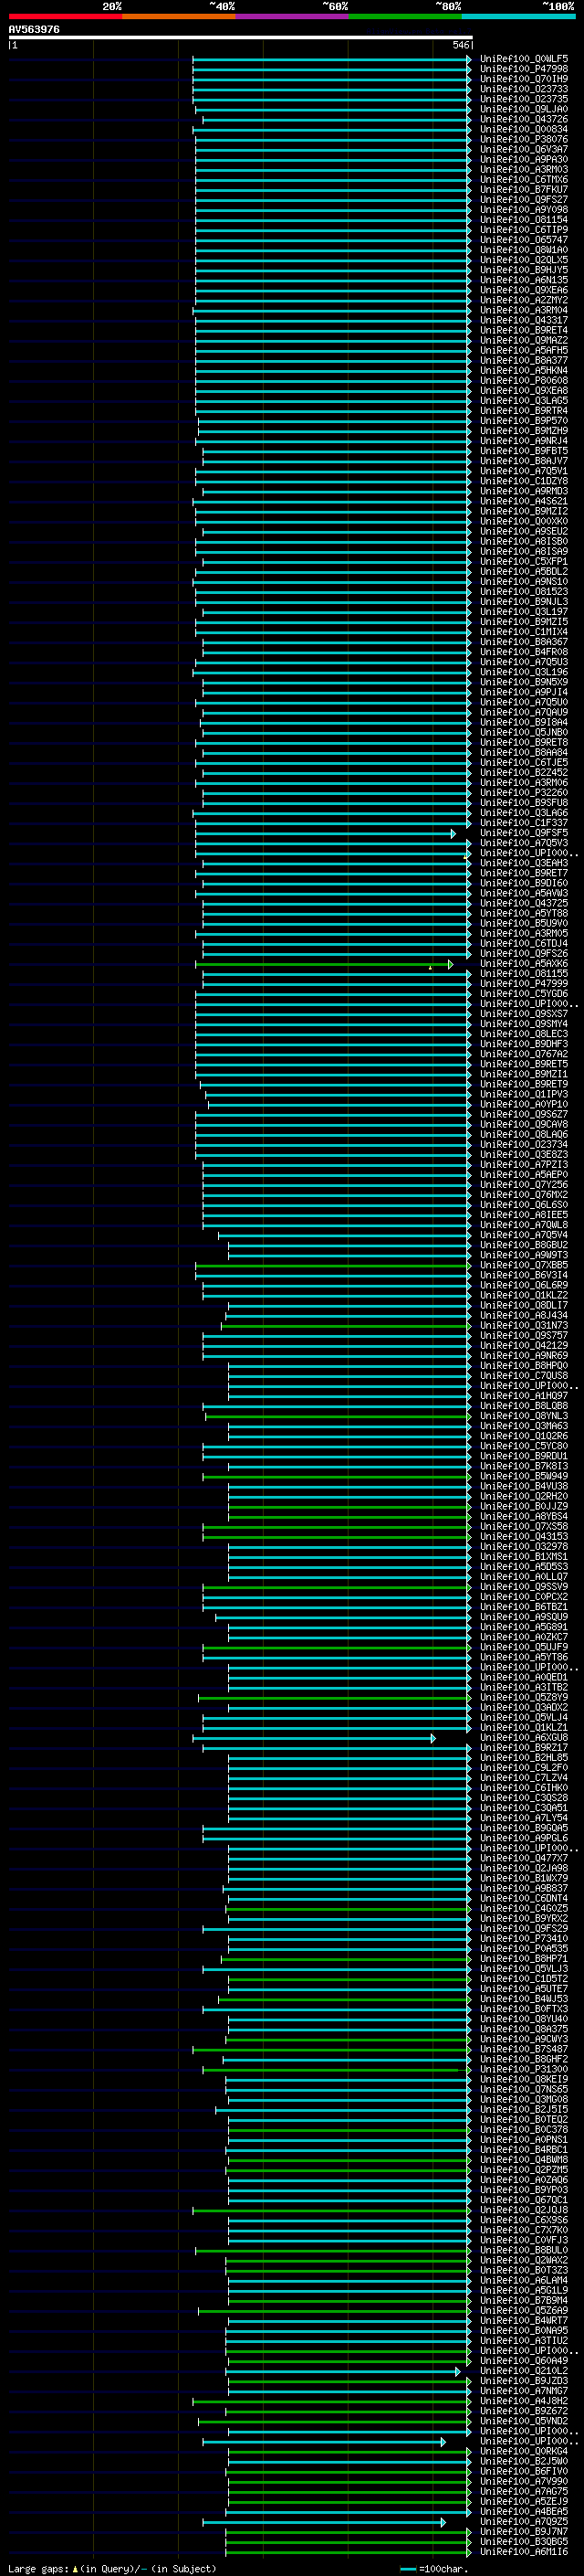The image size is (584, 2576).
Task: Choose hit UniRef100_Q9CAV8
Action: pos(524,1124)
